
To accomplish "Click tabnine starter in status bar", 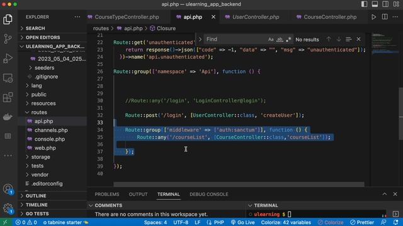I will pos(65,222).
